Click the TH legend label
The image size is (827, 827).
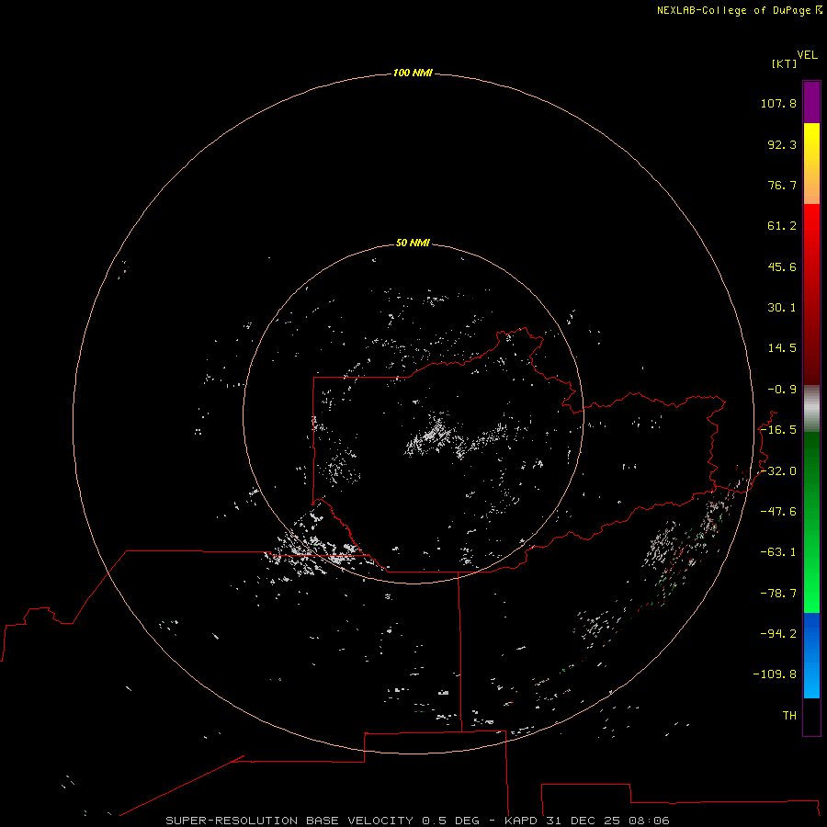[x=789, y=716]
